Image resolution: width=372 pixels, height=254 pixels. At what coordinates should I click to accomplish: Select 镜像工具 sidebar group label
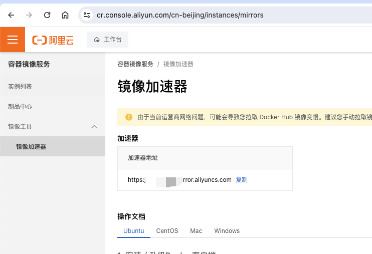click(x=20, y=127)
